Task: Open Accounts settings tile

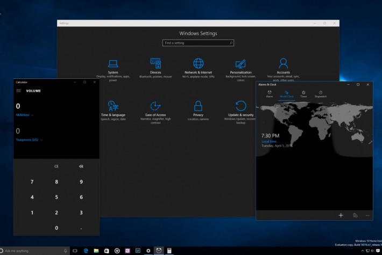Action: point(283,70)
